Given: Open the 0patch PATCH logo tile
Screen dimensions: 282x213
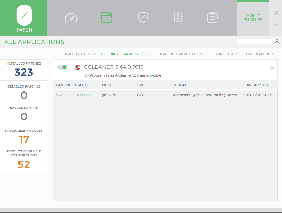Looking at the screenshot, I should point(24,18).
